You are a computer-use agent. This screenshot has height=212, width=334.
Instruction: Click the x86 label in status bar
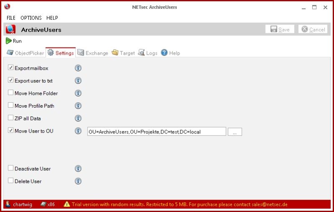[x=51, y=204]
